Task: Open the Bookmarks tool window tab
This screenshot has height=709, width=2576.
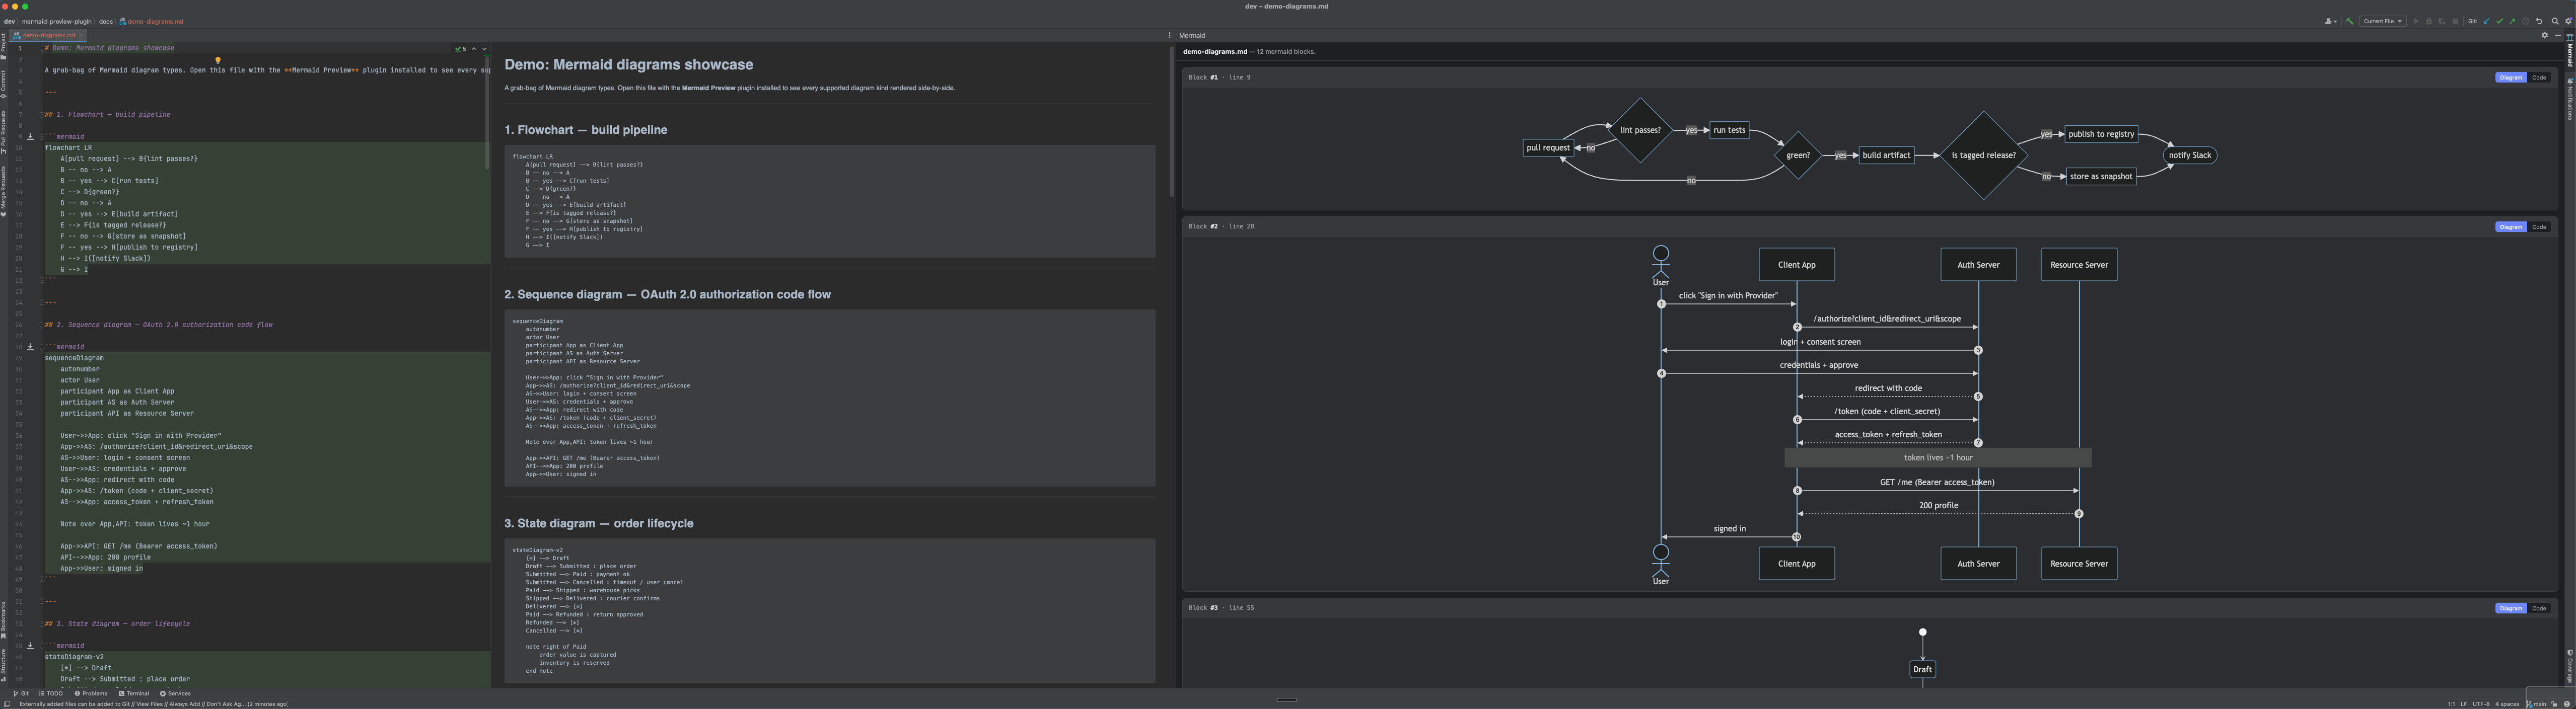Action: coord(4,620)
